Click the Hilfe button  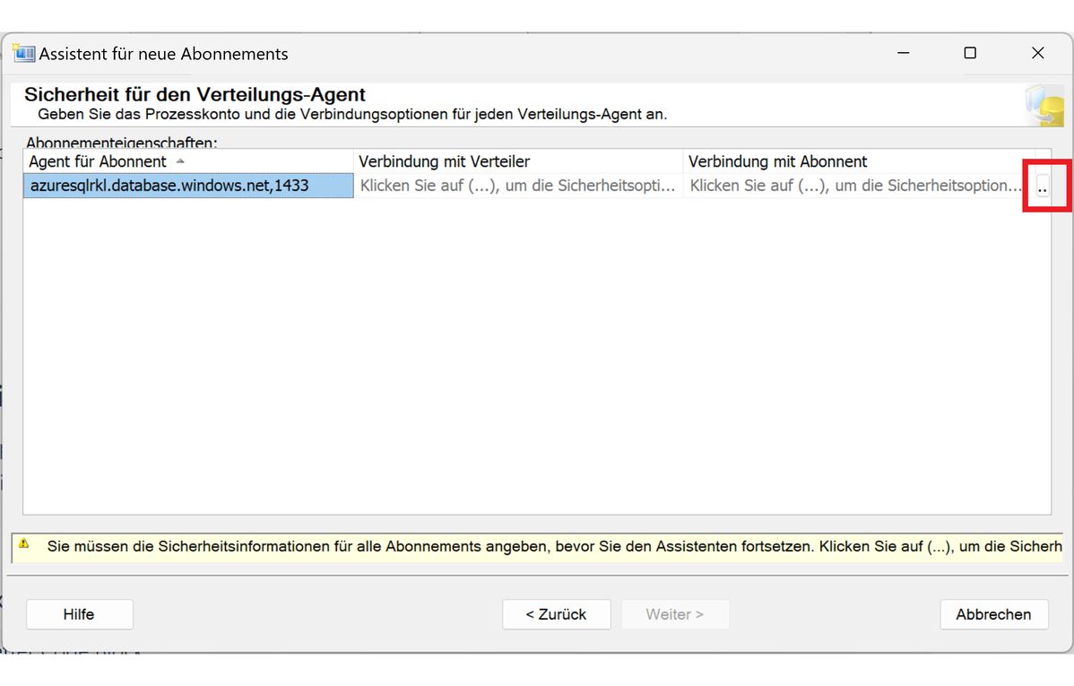pyautogui.click(x=80, y=614)
